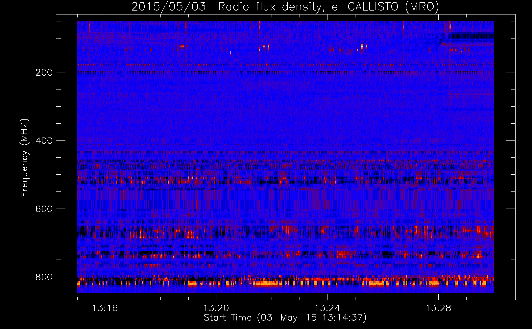Click the 13:16 time tick label
The image size is (532, 329).
coord(105,308)
